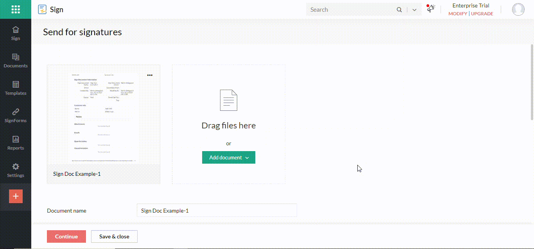
Task: Open the more options menu on the document card
Action: [x=150, y=75]
